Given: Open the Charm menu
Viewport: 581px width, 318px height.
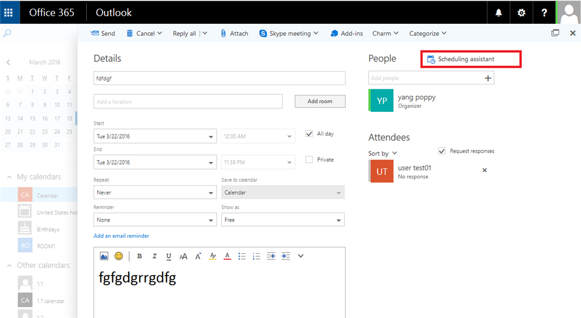Looking at the screenshot, I should [x=385, y=34].
